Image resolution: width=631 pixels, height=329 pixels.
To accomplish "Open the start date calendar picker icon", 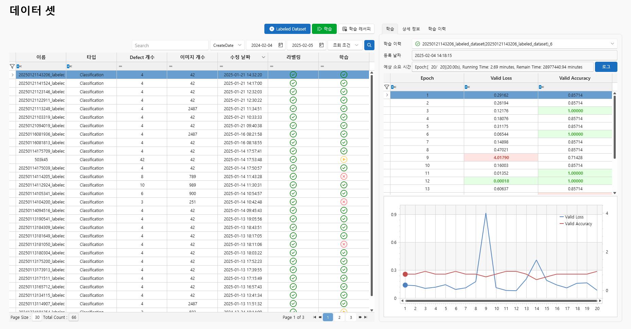I will click(x=281, y=45).
